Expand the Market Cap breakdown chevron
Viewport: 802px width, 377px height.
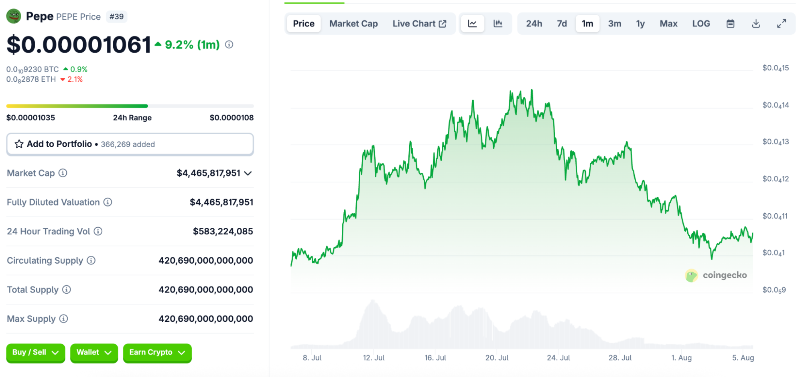click(248, 174)
